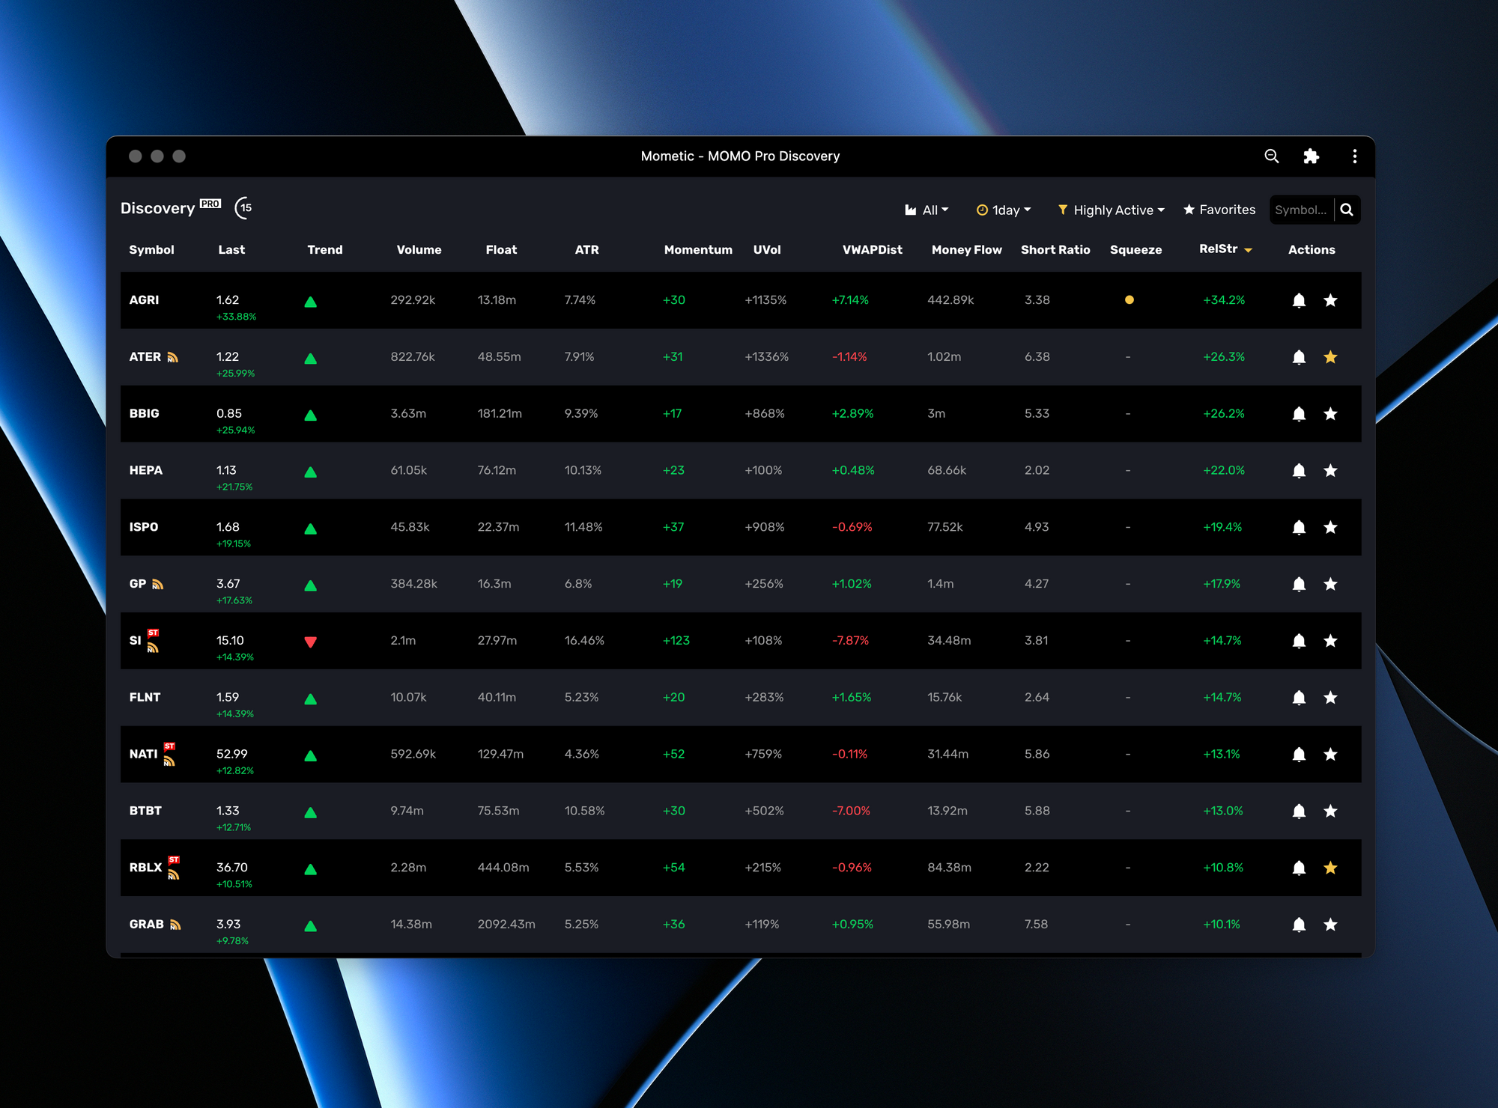The height and width of the screenshot is (1108, 1498).
Task: Sort by RelStr column header
Action: pyautogui.click(x=1219, y=249)
